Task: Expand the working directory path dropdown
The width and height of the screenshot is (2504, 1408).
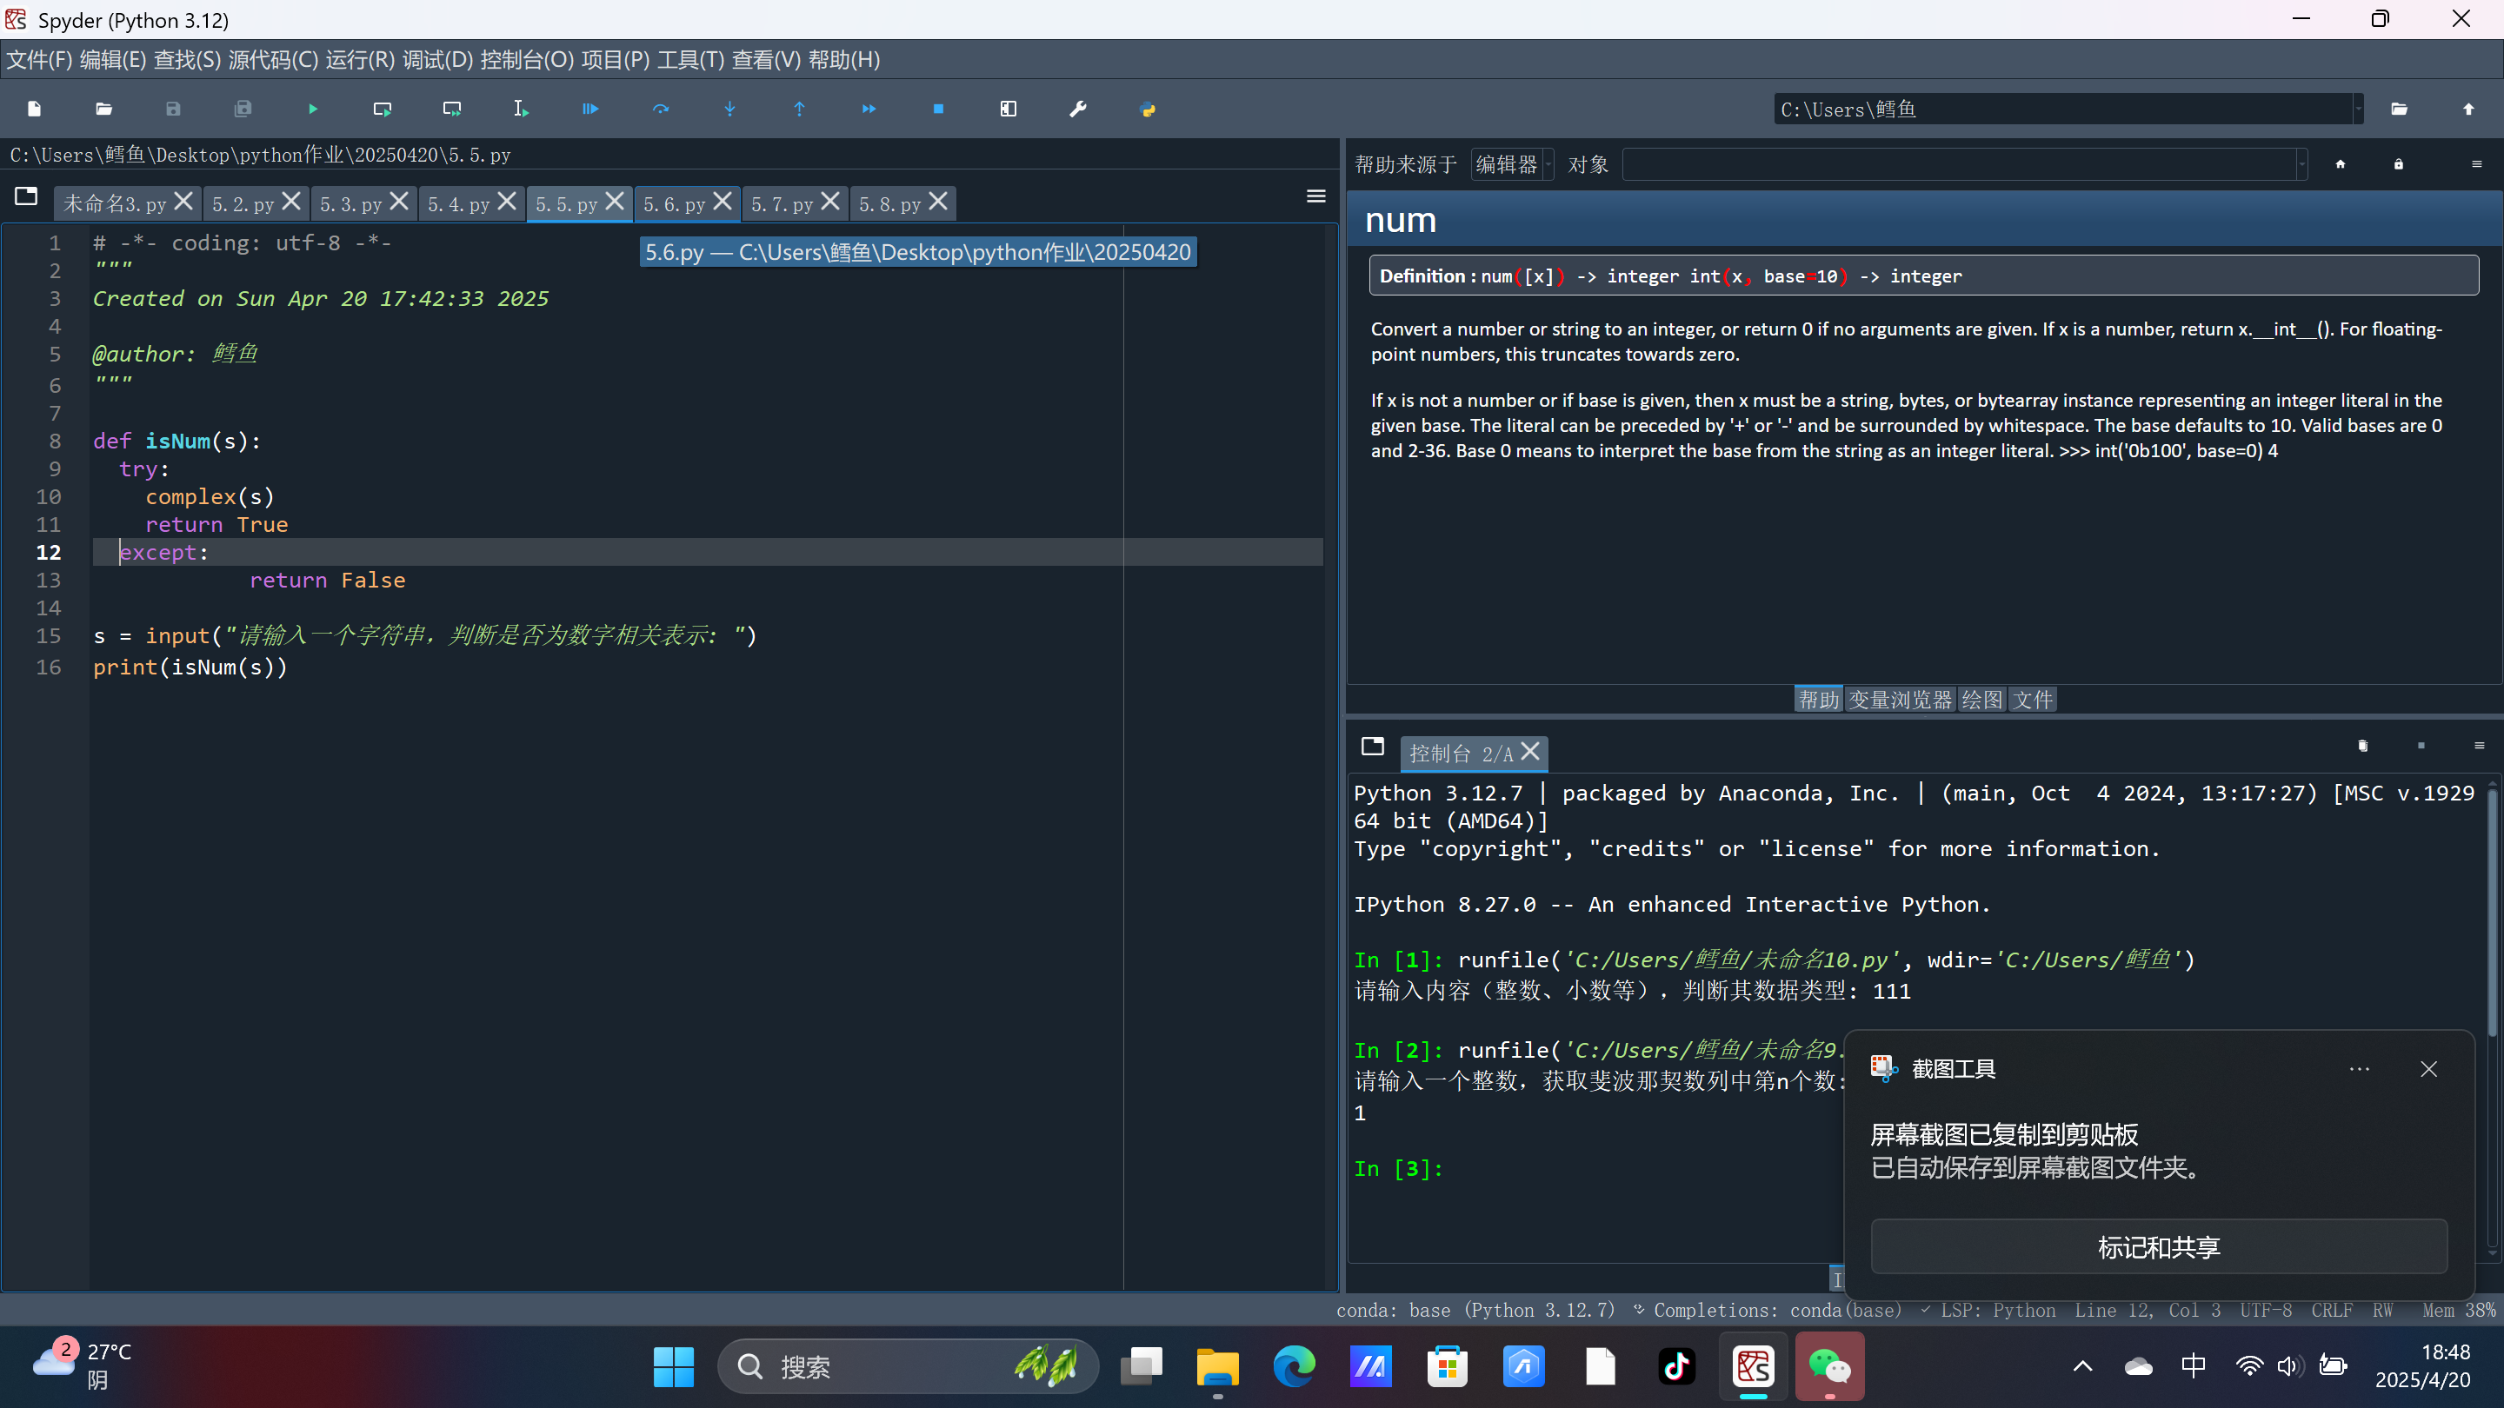Action: (x=2358, y=109)
